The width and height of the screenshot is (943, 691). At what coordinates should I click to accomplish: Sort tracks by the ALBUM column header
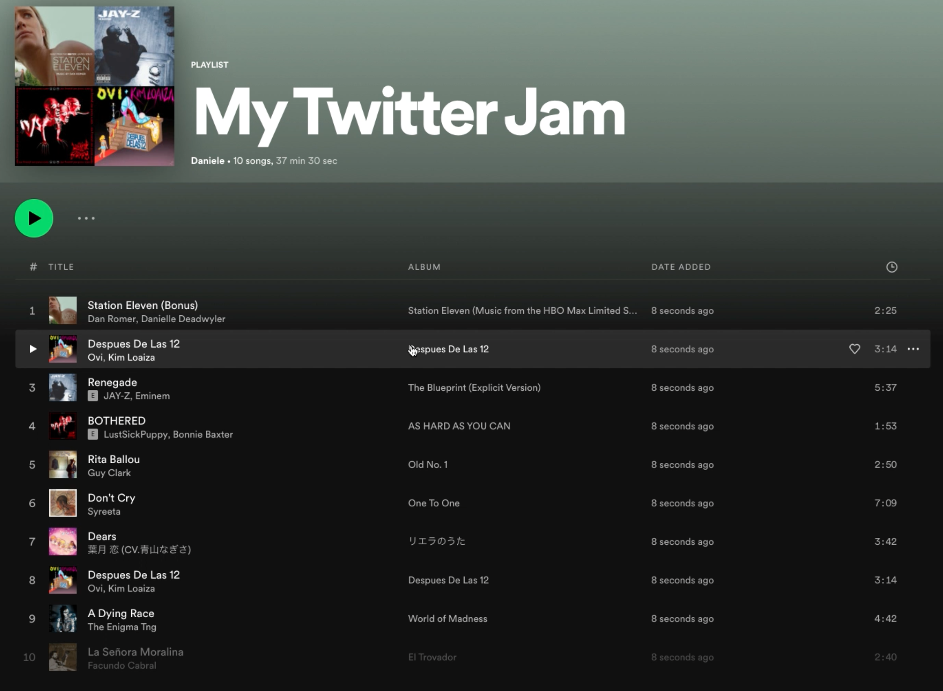pyautogui.click(x=424, y=267)
